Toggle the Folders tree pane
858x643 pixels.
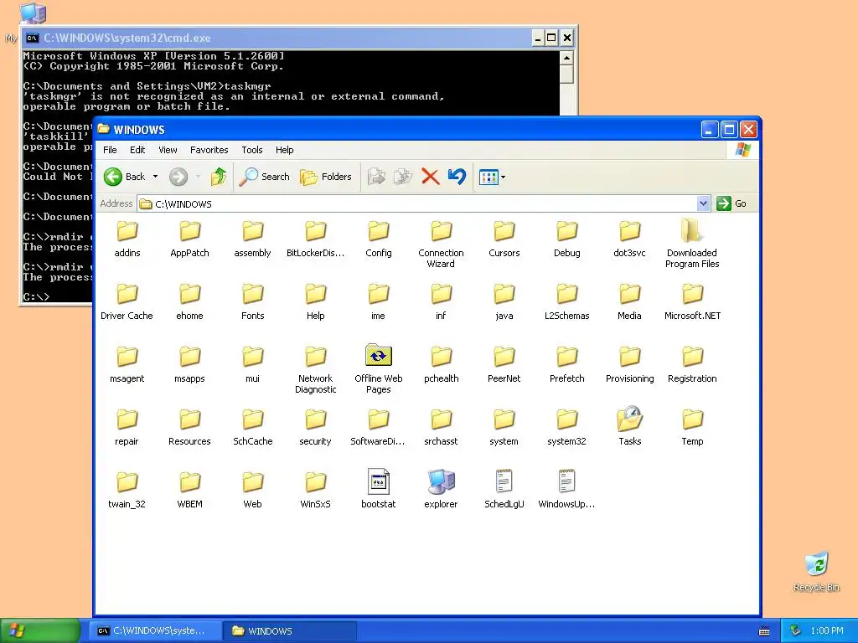[x=326, y=177]
